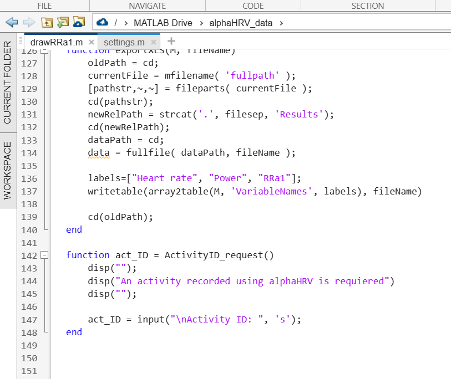Click the "RRa1" label string

(275, 178)
